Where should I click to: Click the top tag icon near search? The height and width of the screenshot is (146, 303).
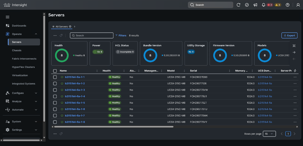click(61, 35)
